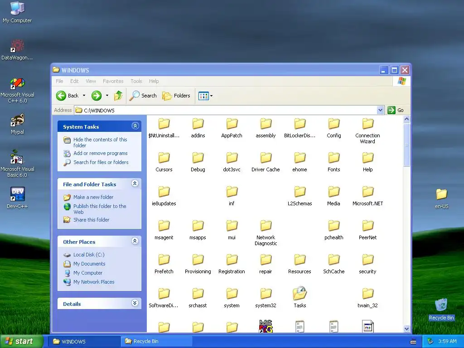Select the $NtUninstall... folder
Image resolution: width=464 pixels, height=348 pixels.
(x=164, y=128)
